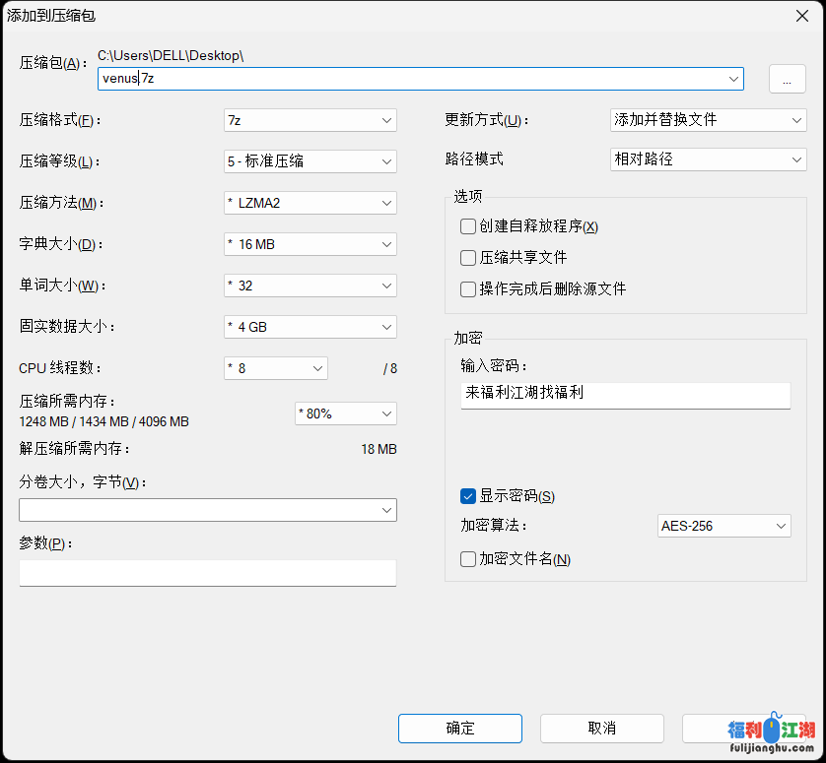Open the CPU 线程数 threads dropdown
This screenshot has height=763, width=826.
276,367
